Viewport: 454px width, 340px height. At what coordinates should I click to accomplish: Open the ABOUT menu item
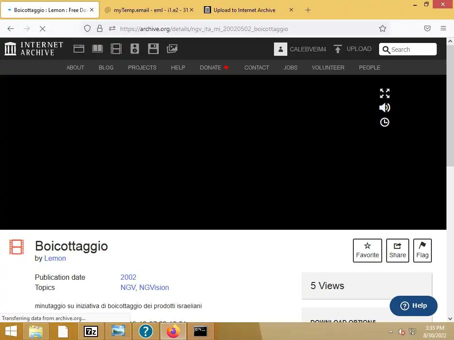coord(75,68)
